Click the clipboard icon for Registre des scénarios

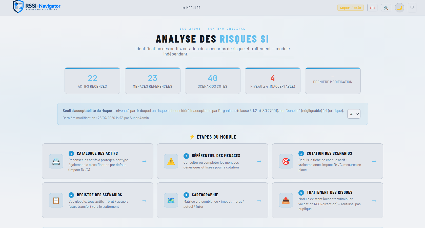pyautogui.click(x=56, y=200)
